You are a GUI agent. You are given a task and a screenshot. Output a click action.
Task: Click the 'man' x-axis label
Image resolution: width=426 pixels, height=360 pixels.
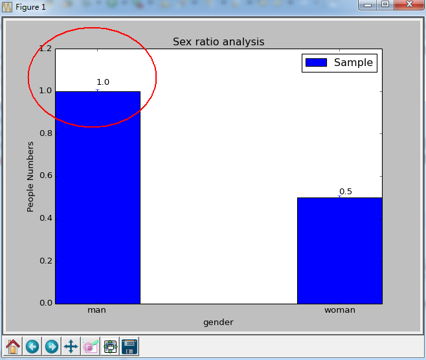96,310
